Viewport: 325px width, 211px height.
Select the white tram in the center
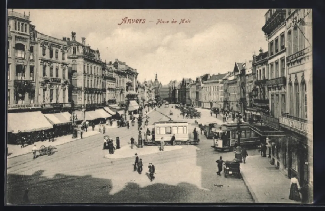[171, 131]
